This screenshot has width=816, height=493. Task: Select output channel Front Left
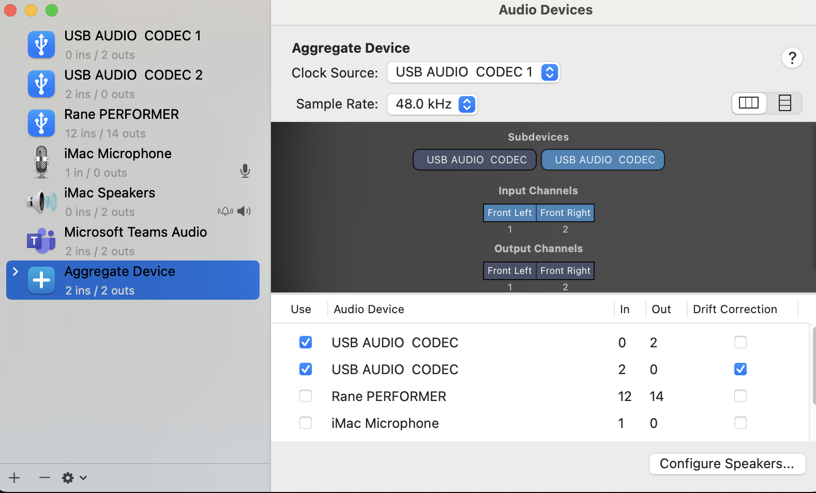point(509,271)
